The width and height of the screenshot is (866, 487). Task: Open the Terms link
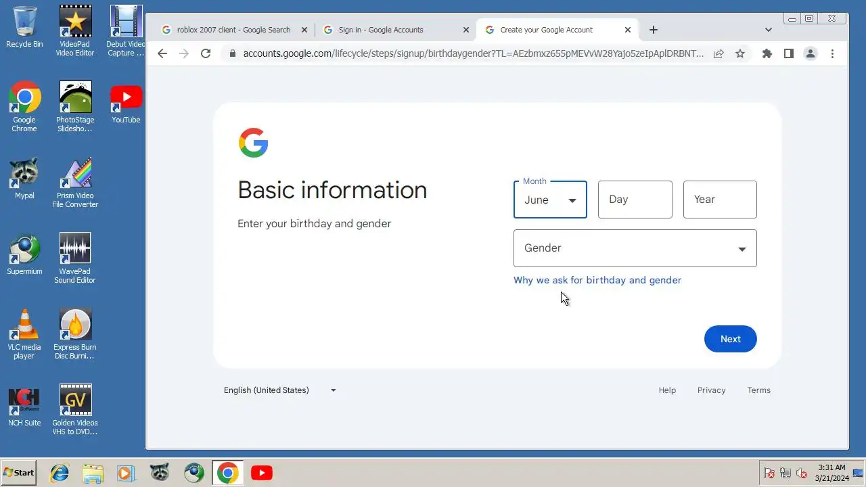coord(759,390)
